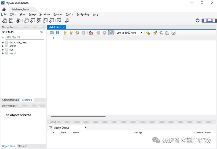Save the script to a file

coord(58,33)
